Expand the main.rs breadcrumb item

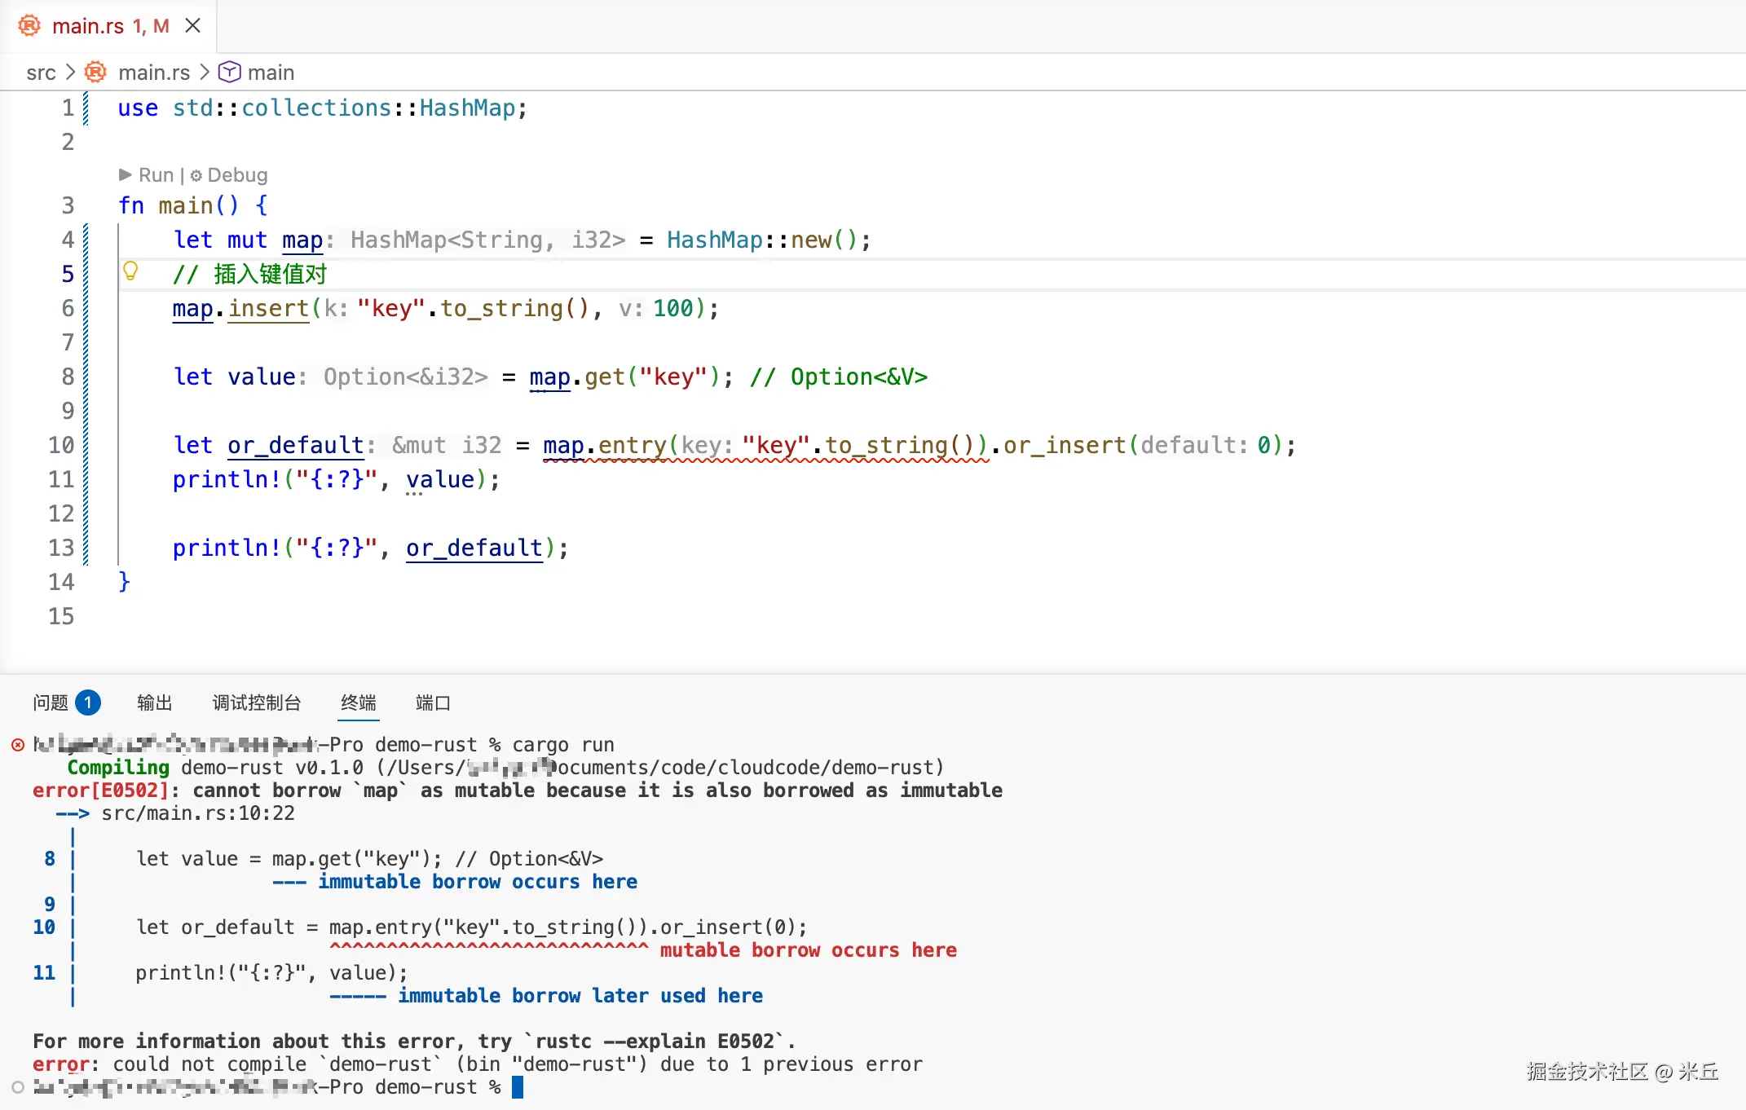click(x=154, y=73)
